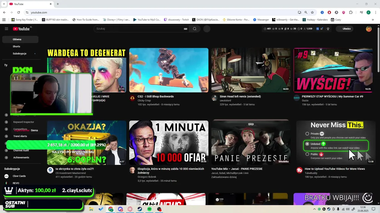Image resolution: width=380 pixels, height=213 pixels.
Task: Open the Opera browser taskbar icon
Action: click(x=130, y=209)
